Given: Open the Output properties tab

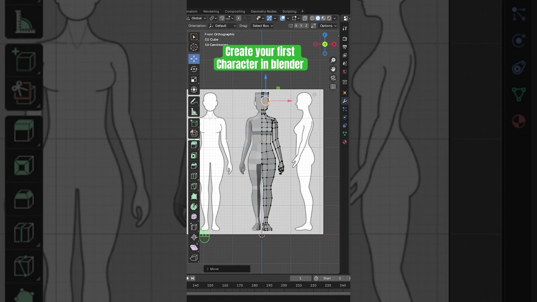Looking at the screenshot, I should pyautogui.click(x=345, y=47).
